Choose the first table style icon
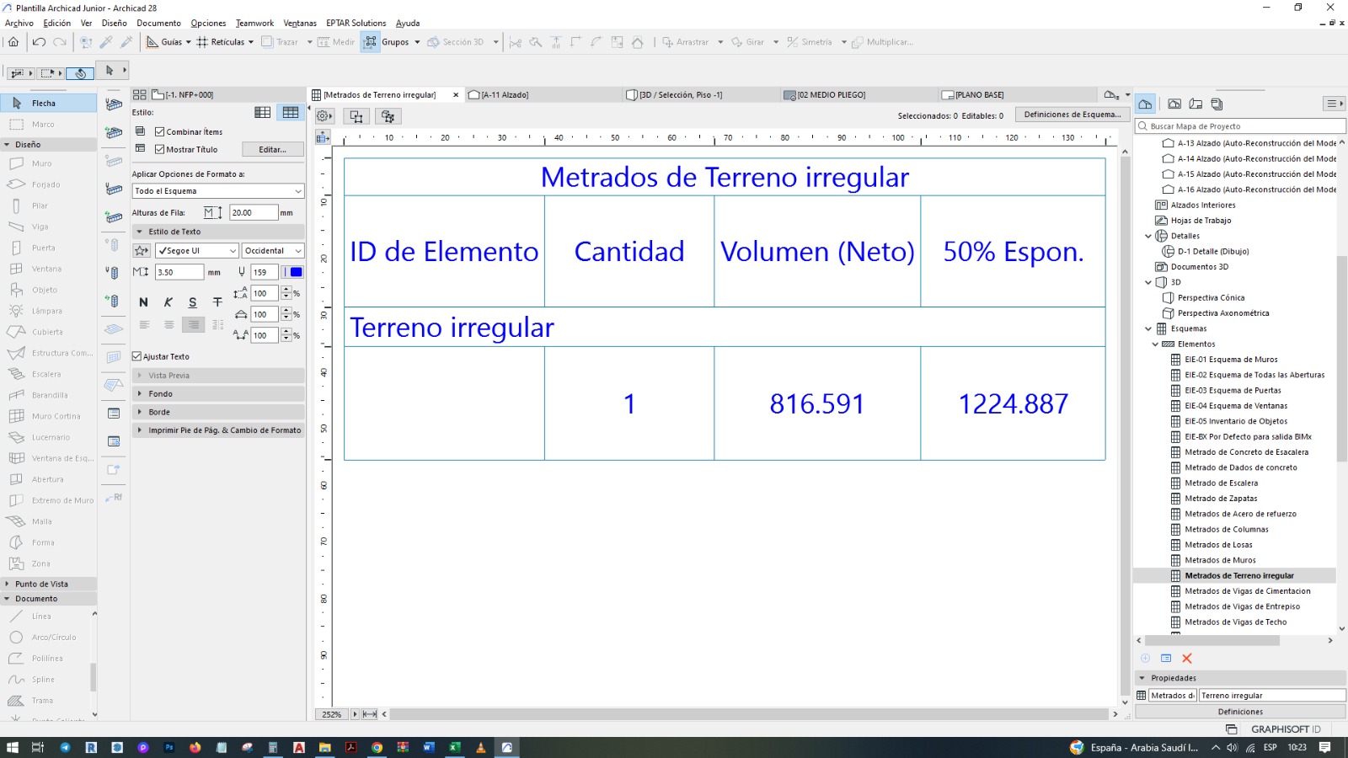The width and height of the screenshot is (1348, 758). (263, 113)
